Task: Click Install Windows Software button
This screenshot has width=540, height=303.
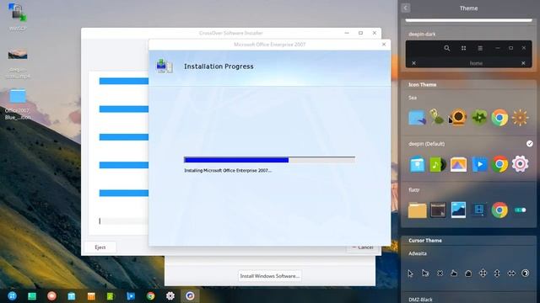Action: point(270,276)
